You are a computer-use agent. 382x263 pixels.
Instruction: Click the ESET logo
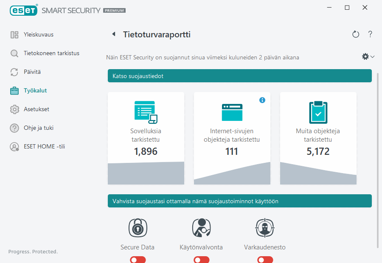point(23,10)
